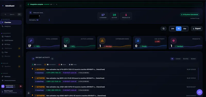Click the notification bell icon
The image size is (206, 97).
click(29, 93)
